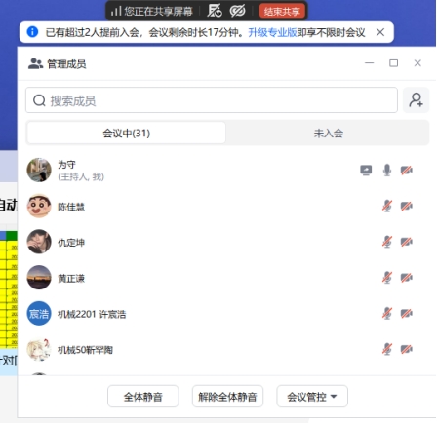Click the 全体静音 button

click(x=143, y=397)
